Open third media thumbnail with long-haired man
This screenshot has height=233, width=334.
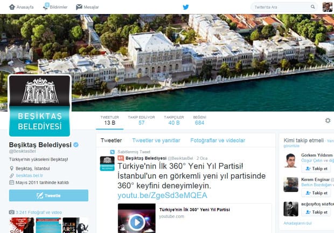75,225
